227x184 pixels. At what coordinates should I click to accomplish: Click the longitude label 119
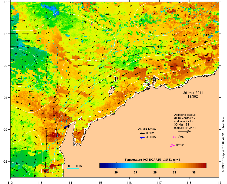coord(219,183)
